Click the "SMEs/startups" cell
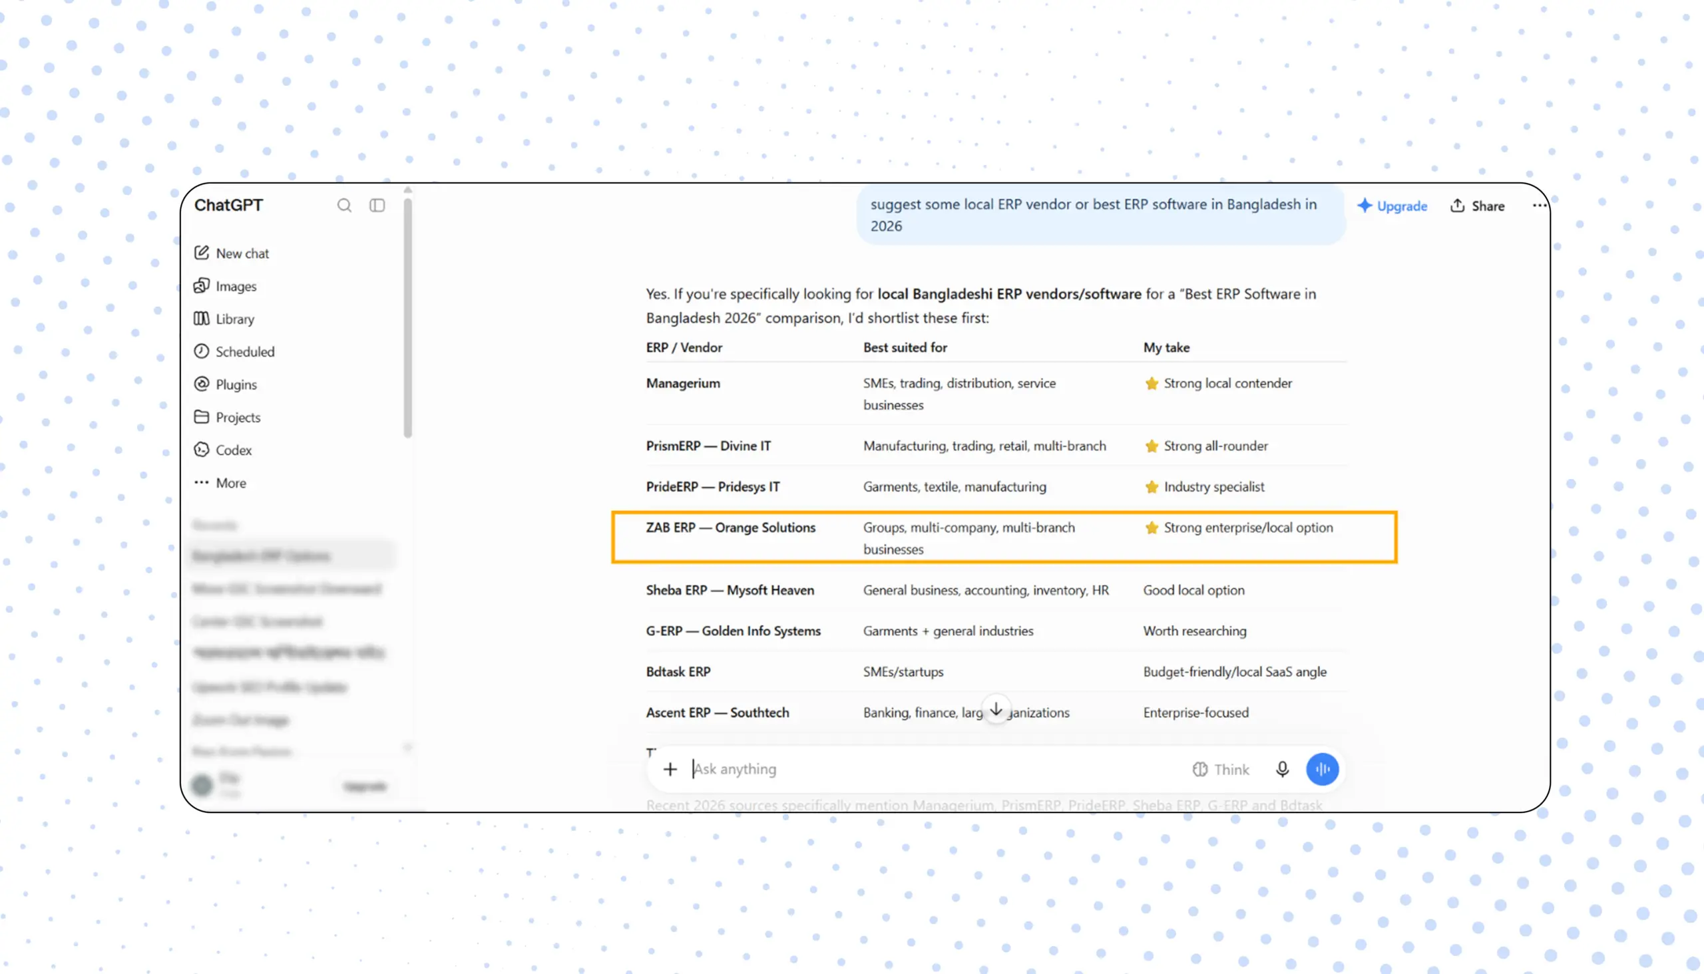The height and width of the screenshot is (974, 1704). coord(903,673)
